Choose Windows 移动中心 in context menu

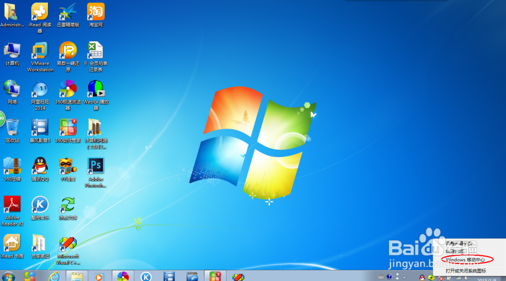pyautogui.click(x=465, y=259)
